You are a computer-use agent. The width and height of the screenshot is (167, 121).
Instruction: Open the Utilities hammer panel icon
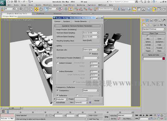pyautogui.click(x=164, y=20)
